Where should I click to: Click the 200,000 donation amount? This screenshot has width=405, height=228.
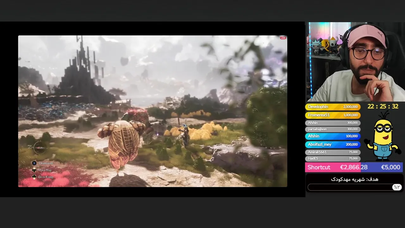tap(352, 144)
